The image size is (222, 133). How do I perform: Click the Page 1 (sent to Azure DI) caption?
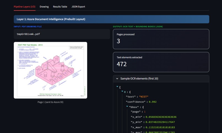(x=50, y=102)
